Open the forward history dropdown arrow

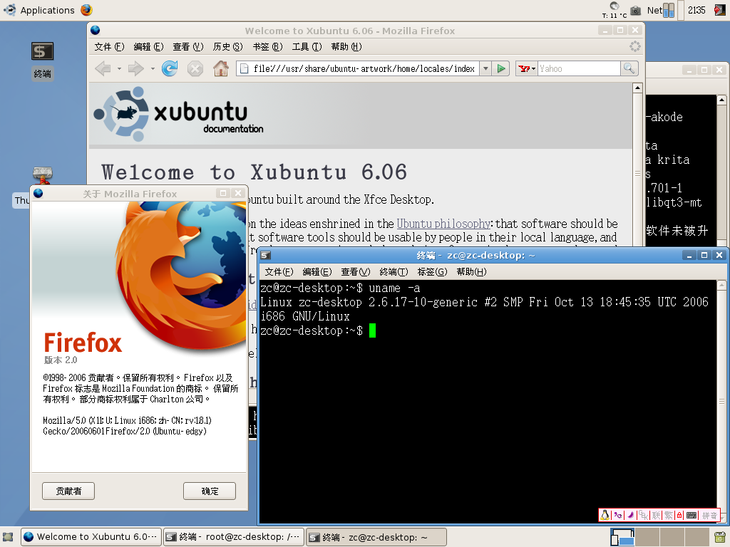click(153, 69)
